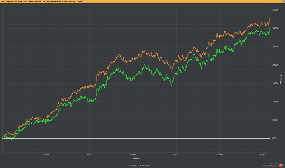Click the Hold'em Manager 2 logo badge

click(281, 165)
